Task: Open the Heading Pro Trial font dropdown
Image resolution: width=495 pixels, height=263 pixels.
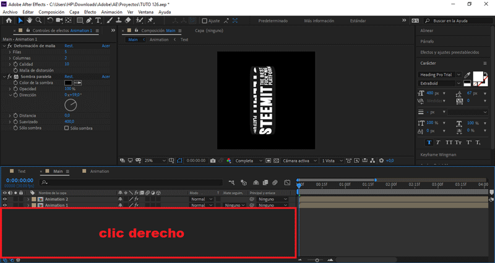Action: 460,75
